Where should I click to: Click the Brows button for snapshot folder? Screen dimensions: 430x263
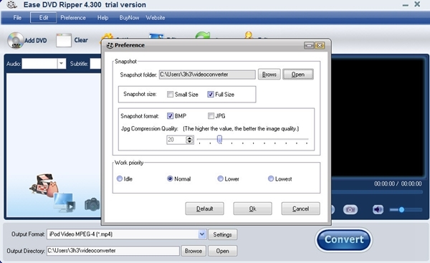point(269,75)
